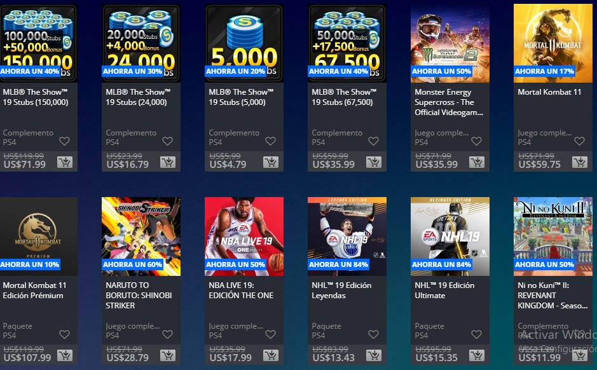Open the NBA LIVE 19 cover image

(x=244, y=236)
